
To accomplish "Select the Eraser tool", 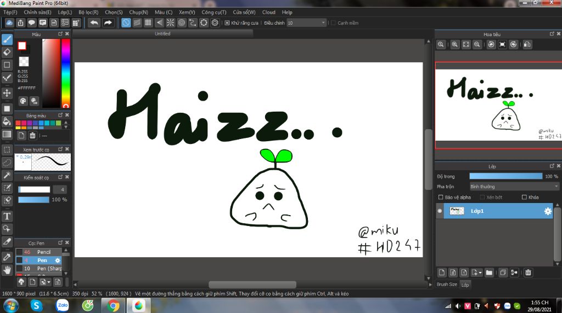I will (7, 52).
